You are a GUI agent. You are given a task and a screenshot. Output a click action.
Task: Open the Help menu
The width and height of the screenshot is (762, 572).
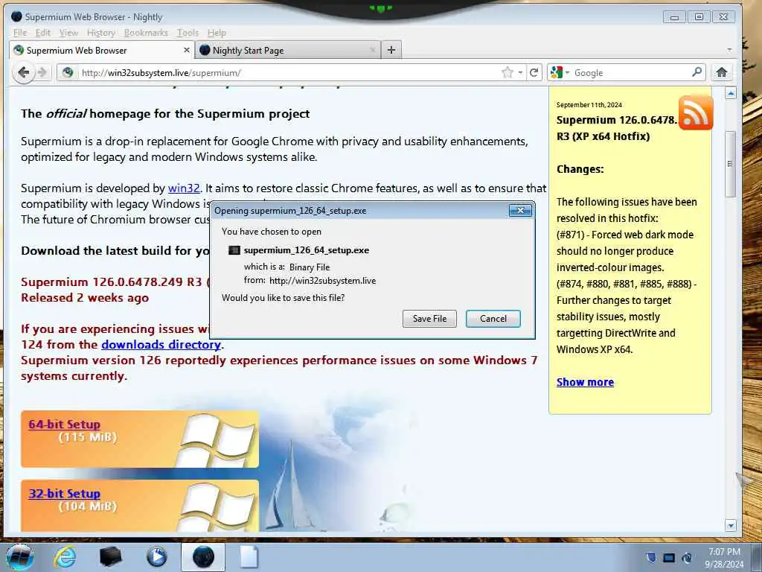217,33
